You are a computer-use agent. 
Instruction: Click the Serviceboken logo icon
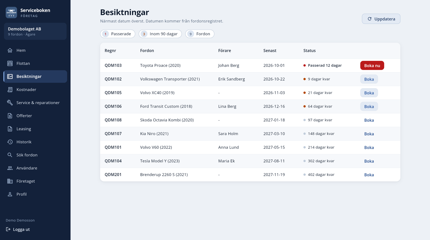click(x=11, y=13)
